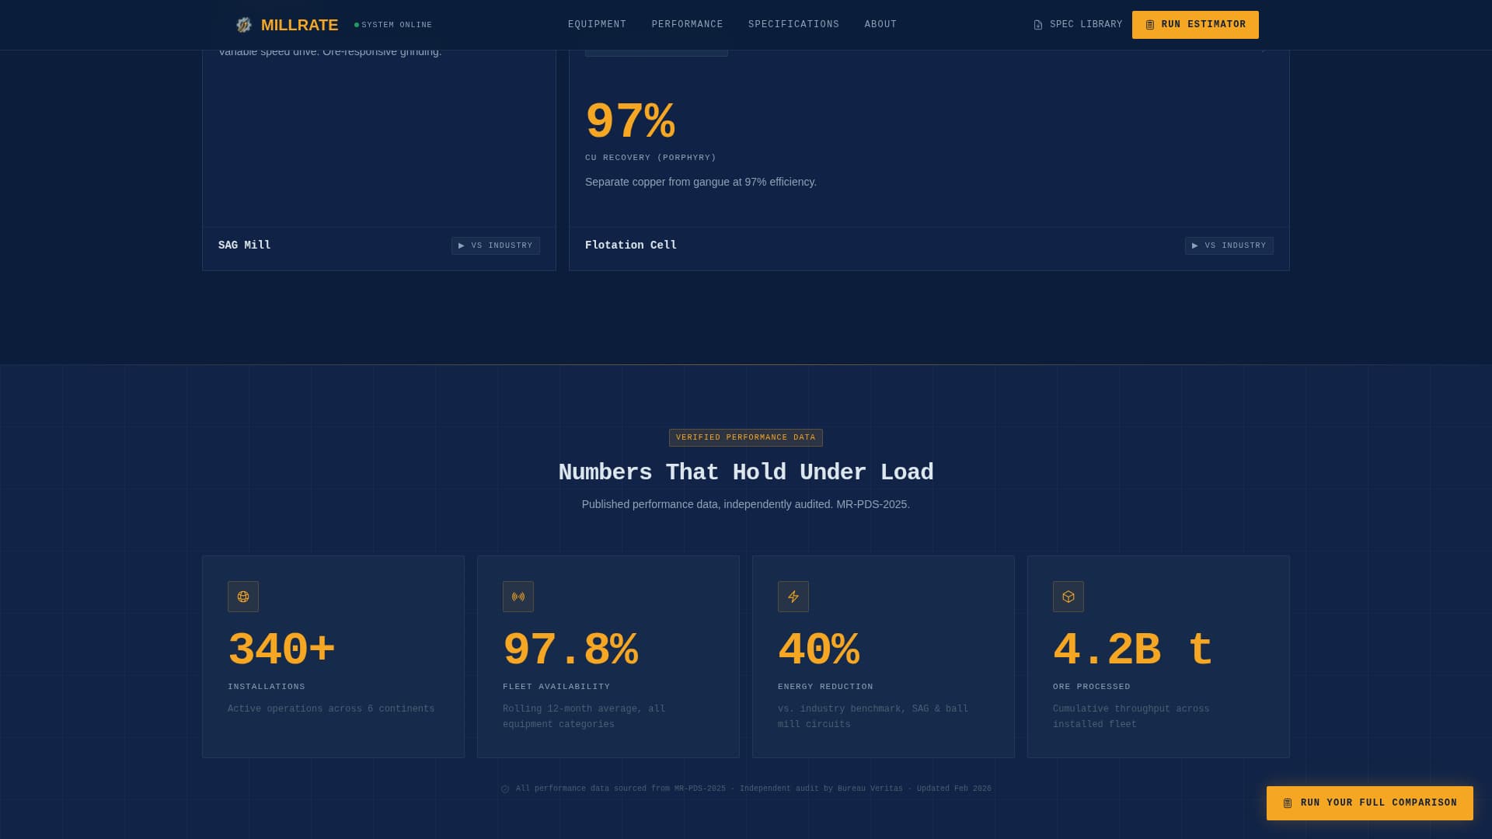This screenshot has height=839, width=1492.
Task: Go to the Specifications nav item
Action: point(793,25)
